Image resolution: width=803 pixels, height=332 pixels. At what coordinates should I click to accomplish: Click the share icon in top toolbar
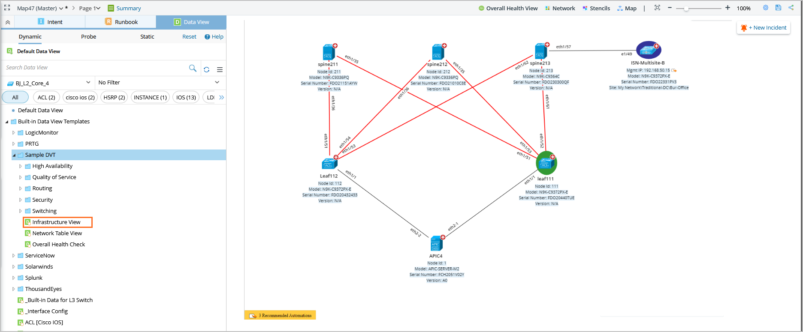[791, 8]
